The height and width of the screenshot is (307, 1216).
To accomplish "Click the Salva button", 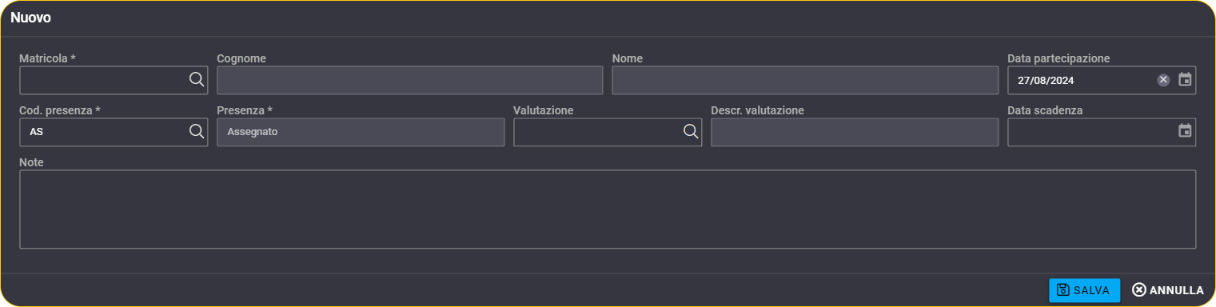I will tap(1084, 290).
